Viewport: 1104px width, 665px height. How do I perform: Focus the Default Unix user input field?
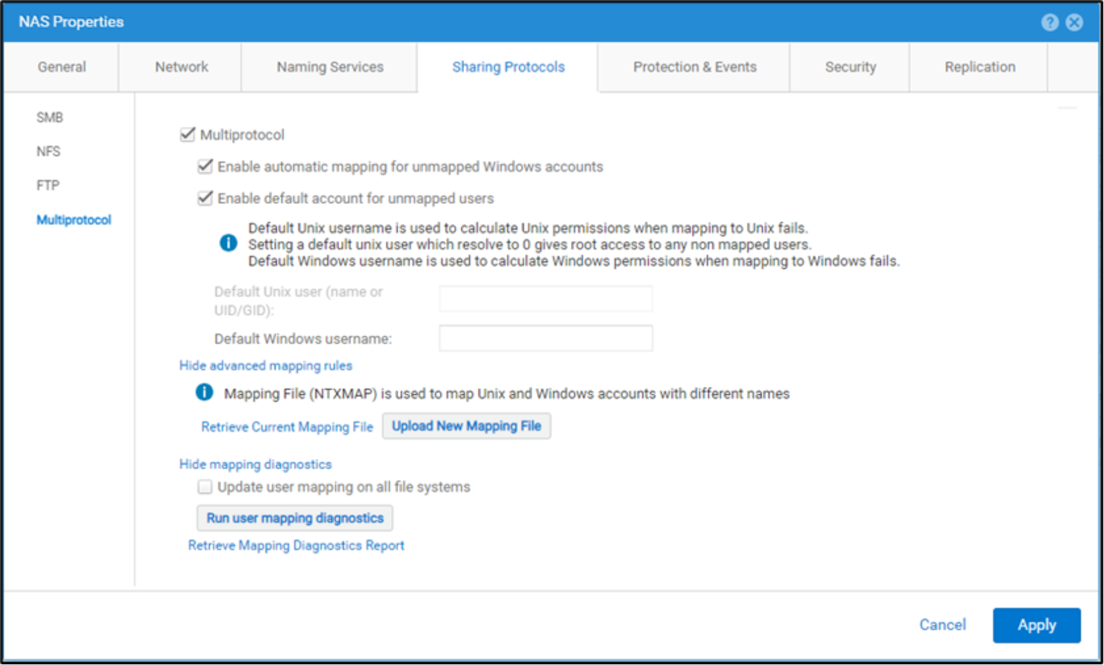click(x=546, y=299)
